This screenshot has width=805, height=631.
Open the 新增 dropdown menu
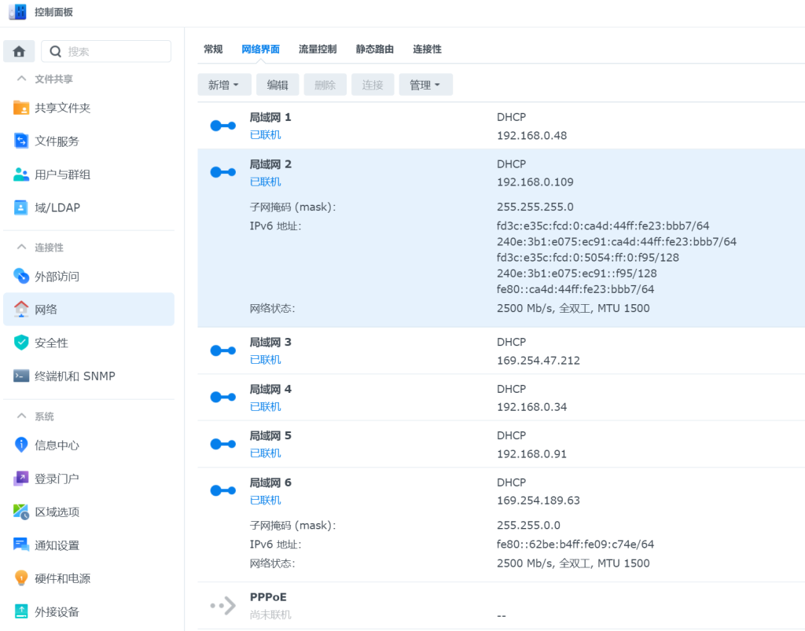coord(224,84)
